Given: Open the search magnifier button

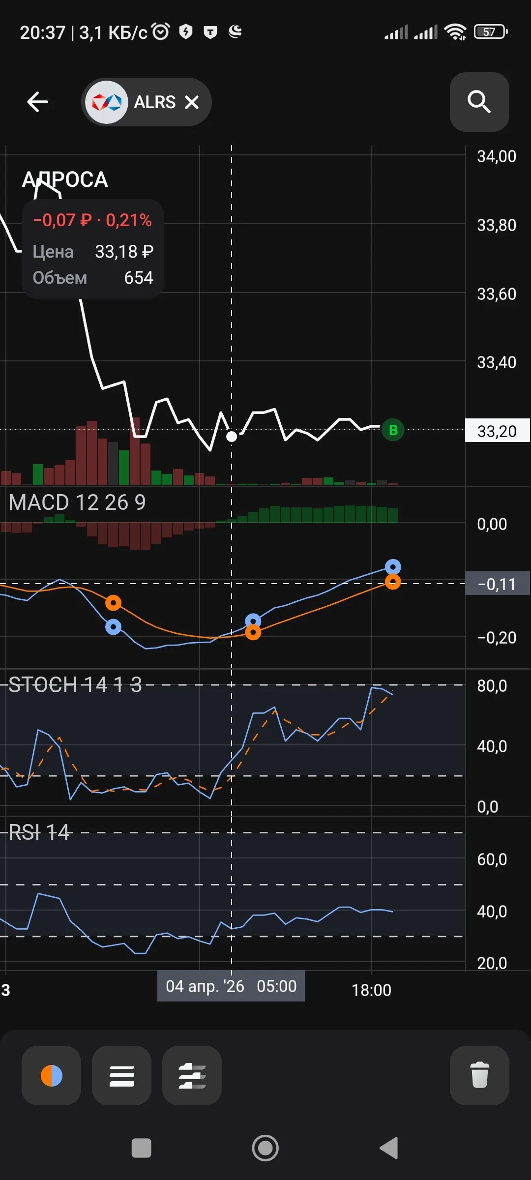Looking at the screenshot, I should click(x=479, y=102).
